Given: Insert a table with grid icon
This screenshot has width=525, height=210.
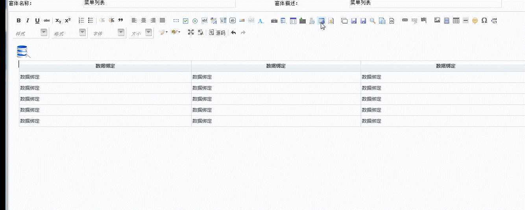Looking at the screenshot, I should point(456,20).
